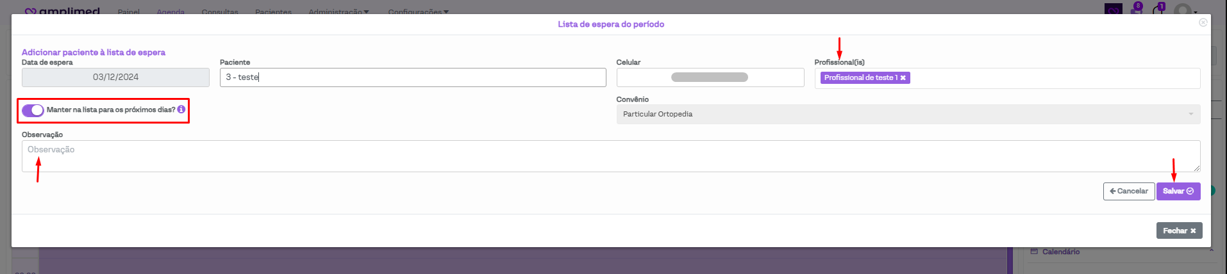Close the waiting list modal via top-right X
This screenshot has height=274, width=1227.
point(1203,22)
